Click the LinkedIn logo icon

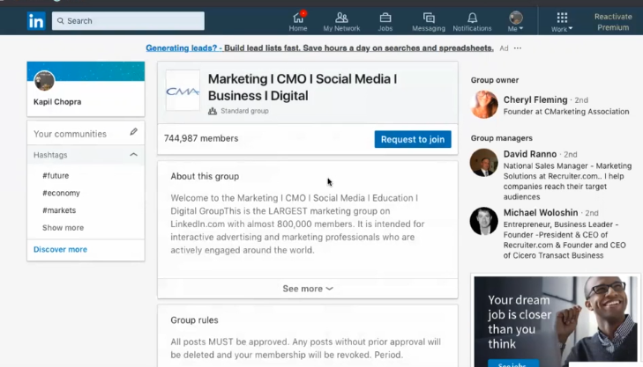[x=36, y=20]
